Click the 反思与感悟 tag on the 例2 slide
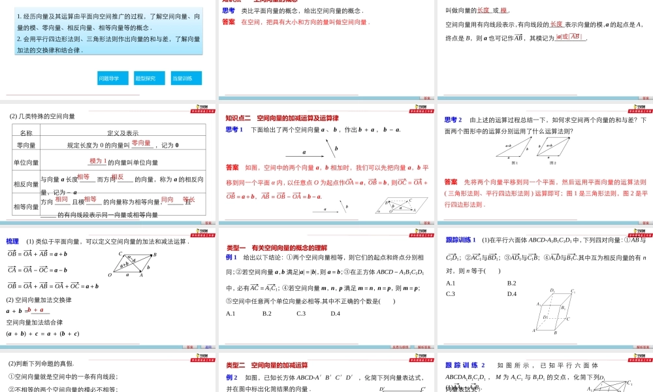Screen dimensions: 653x392 [400, 347]
